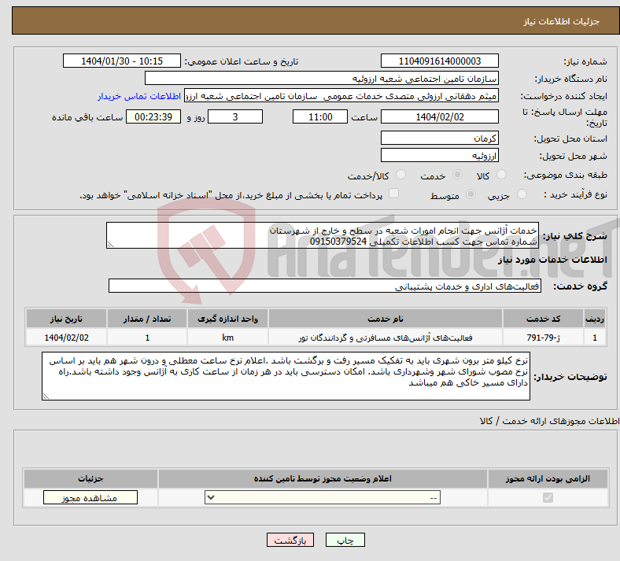
Task: Click the remaining time 00:23:39 field
Action: coord(153,117)
